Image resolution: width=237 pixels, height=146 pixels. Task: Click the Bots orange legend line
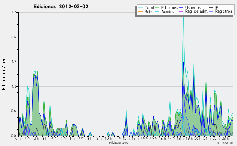click(x=140, y=11)
